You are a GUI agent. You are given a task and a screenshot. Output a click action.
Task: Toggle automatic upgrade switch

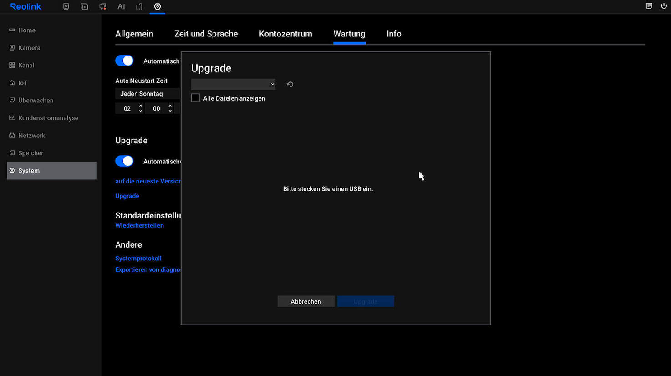click(124, 161)
